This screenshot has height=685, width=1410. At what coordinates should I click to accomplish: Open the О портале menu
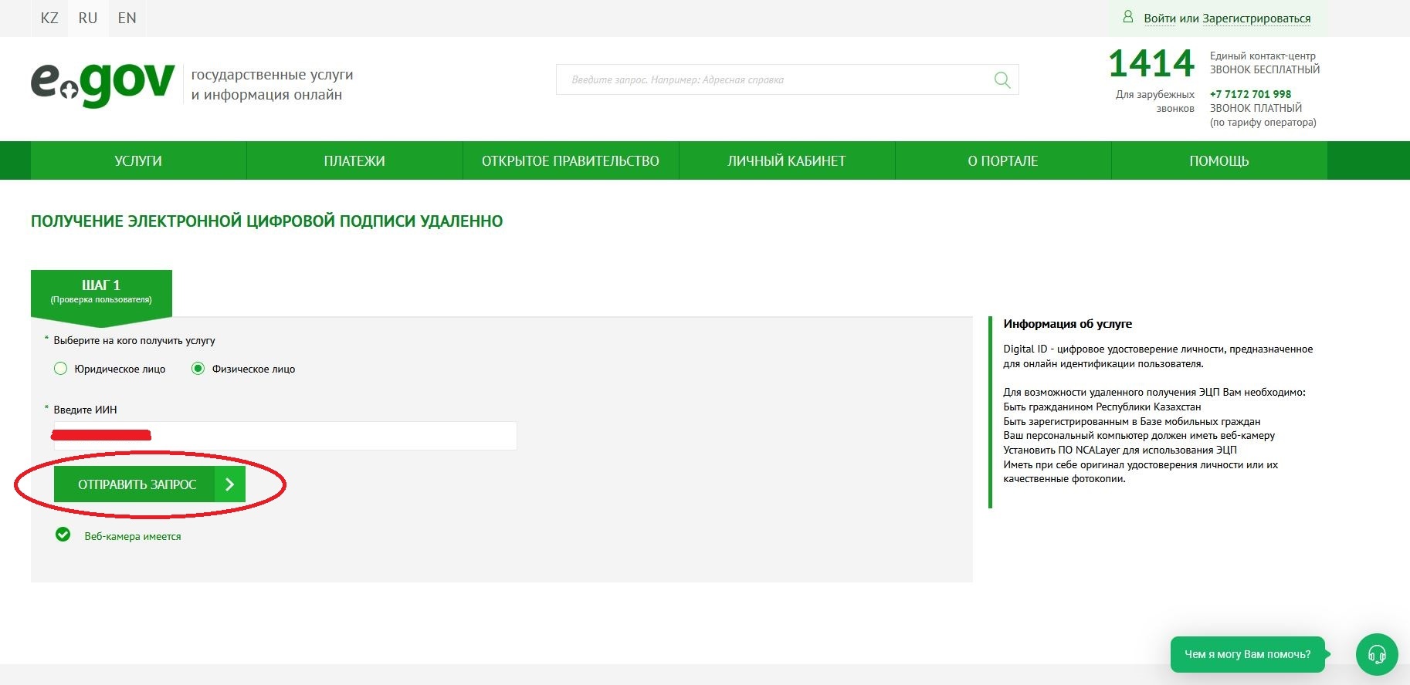tap(1003, 160)
